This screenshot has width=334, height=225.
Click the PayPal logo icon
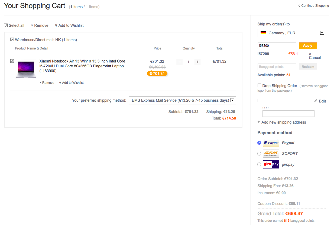coord(271,143)
